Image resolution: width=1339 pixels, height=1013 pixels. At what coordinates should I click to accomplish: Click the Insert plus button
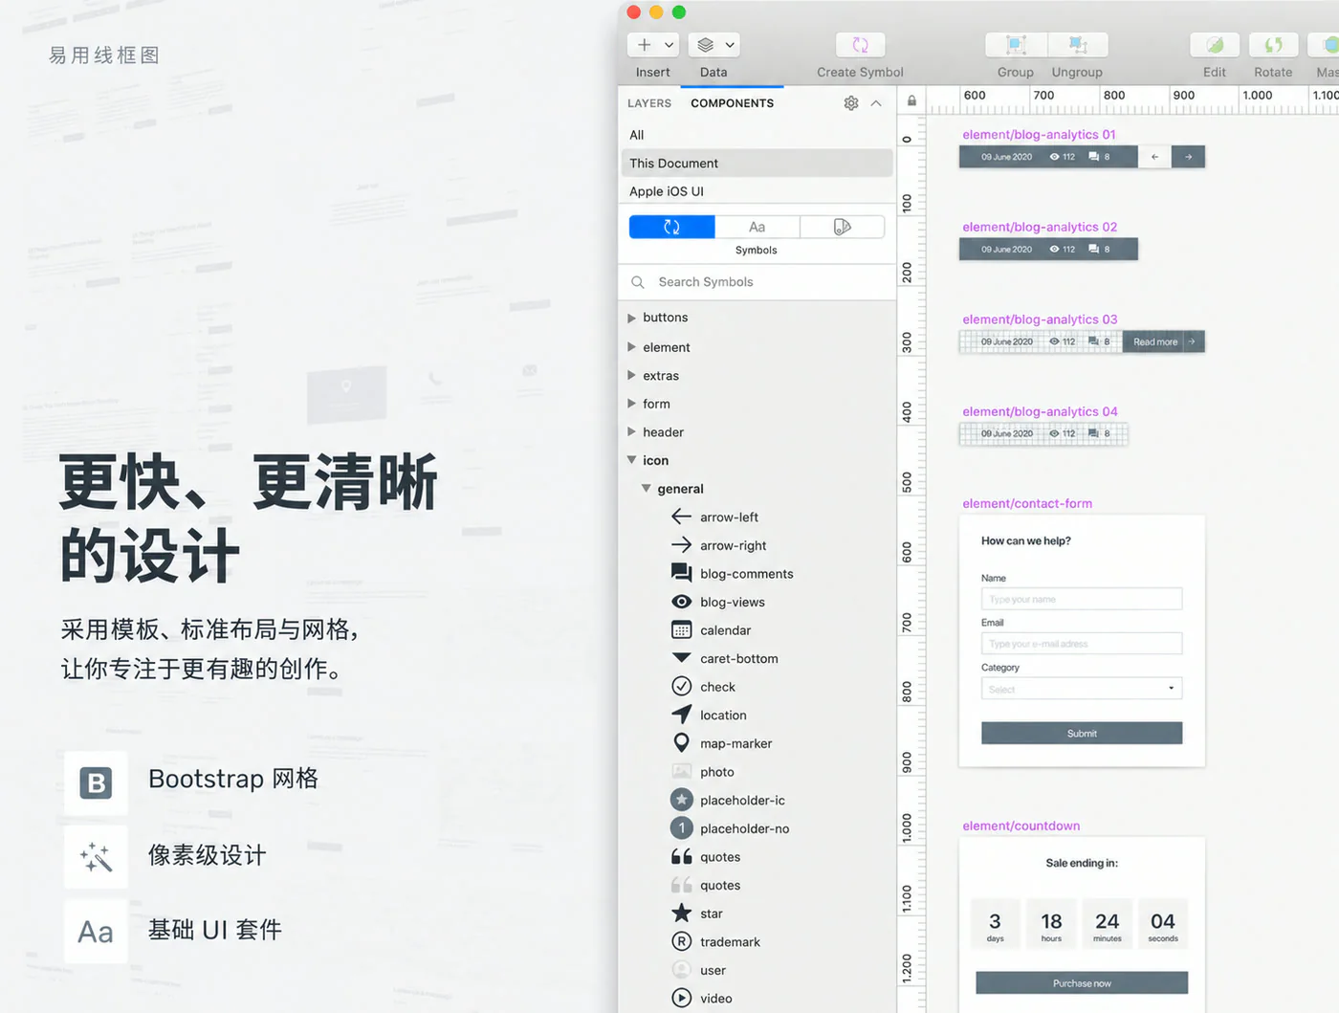tap(645, 45)
